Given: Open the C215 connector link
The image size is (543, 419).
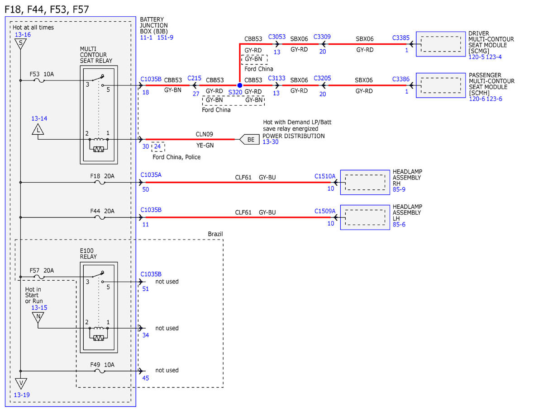Looking at the screenshot, I should coord(194,78).
